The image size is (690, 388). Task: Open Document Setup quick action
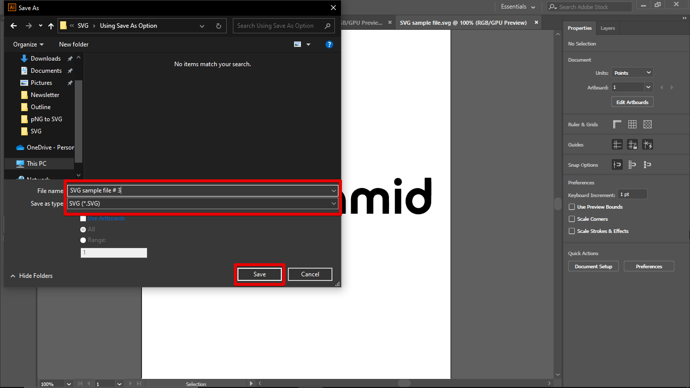coord(594,266)
